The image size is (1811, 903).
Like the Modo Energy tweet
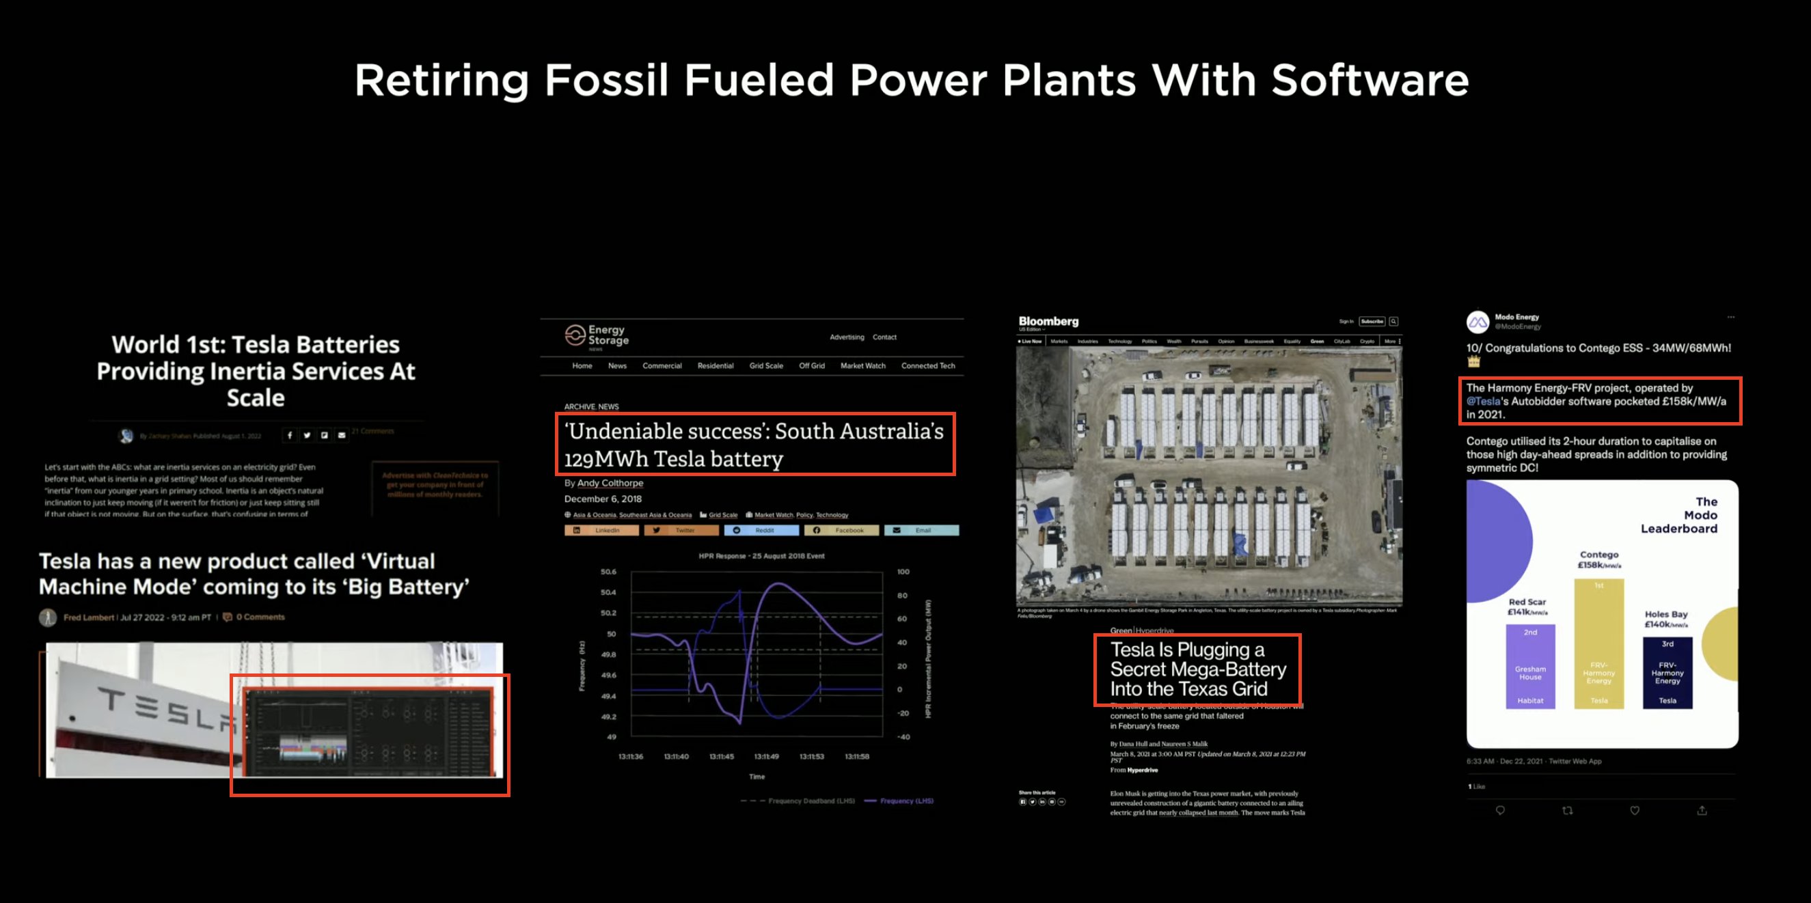click(1635, 810)
